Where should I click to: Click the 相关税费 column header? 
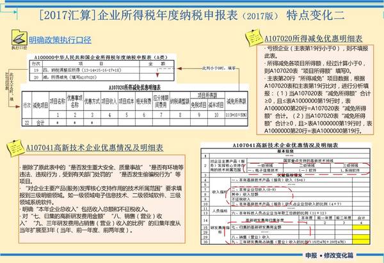tap(144, 101)
